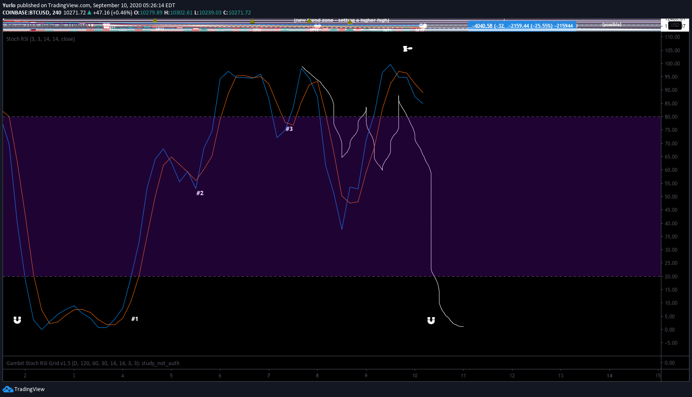Click the hammer icon above the chart peak

[x=407, y=48]
